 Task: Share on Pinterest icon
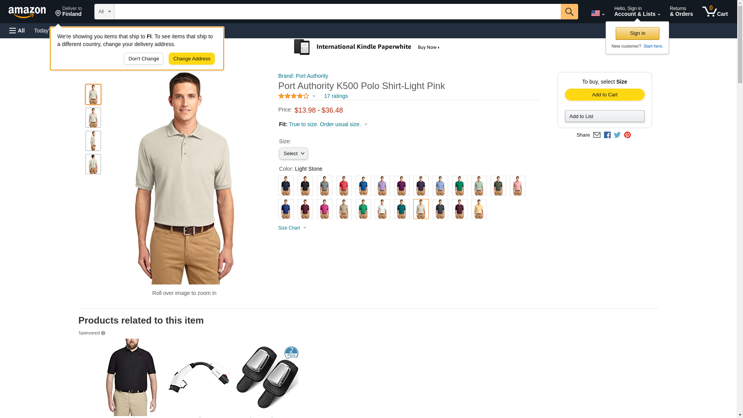pyautogui.click(x=627, y=135)
